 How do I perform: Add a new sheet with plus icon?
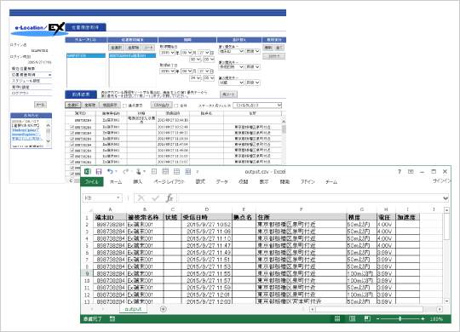[x=164, y=309]
